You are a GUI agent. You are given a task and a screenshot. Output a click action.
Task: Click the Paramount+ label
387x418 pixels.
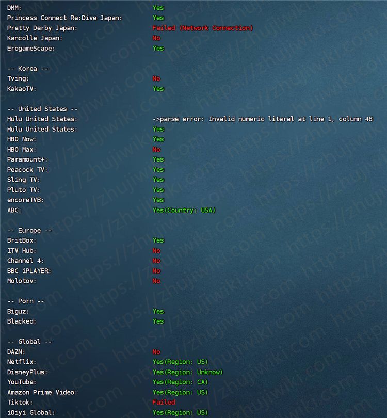pos(24,159)
